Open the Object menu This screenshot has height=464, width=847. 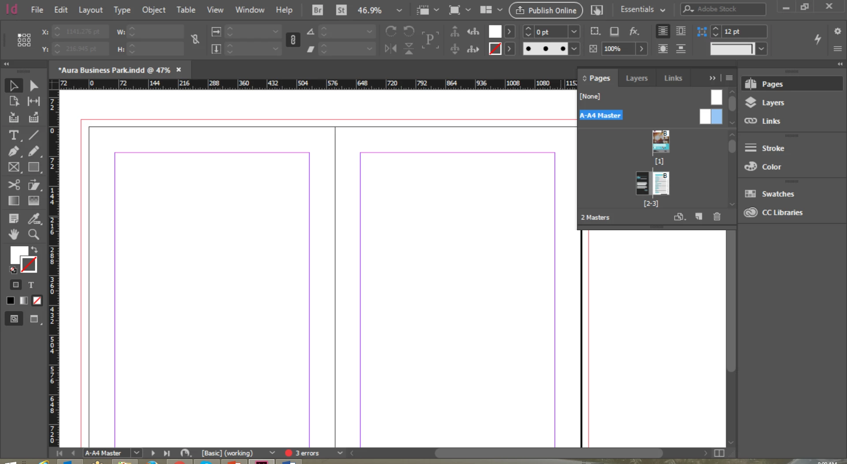(x=154, y=10)
